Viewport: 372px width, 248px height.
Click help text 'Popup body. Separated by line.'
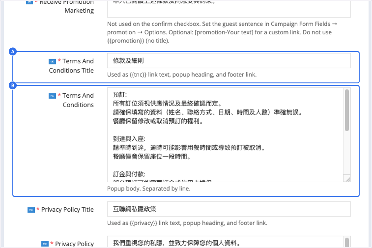149,188
